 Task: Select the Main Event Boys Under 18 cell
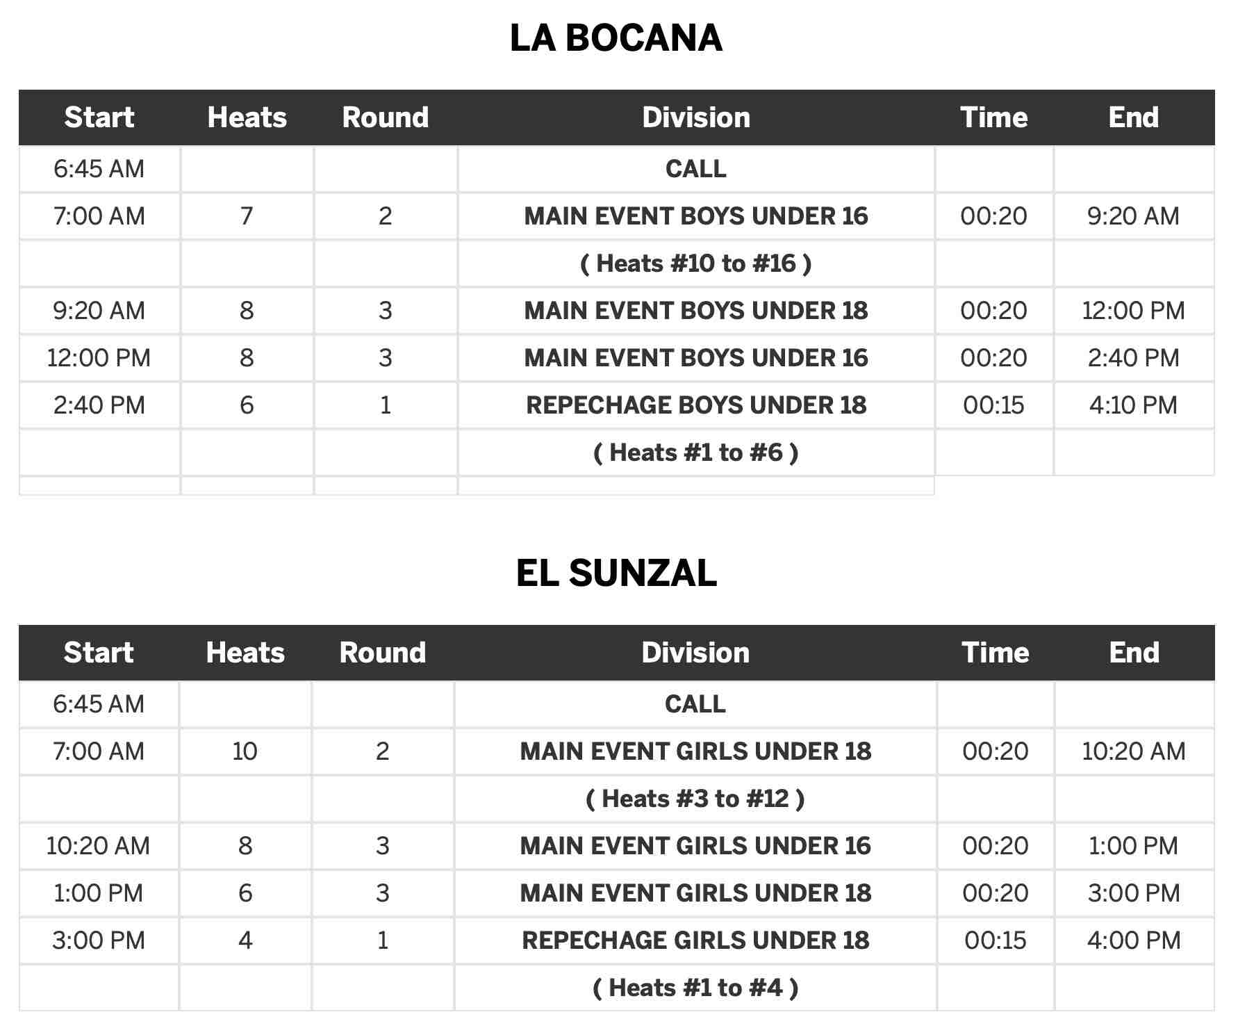click(696, 311)
